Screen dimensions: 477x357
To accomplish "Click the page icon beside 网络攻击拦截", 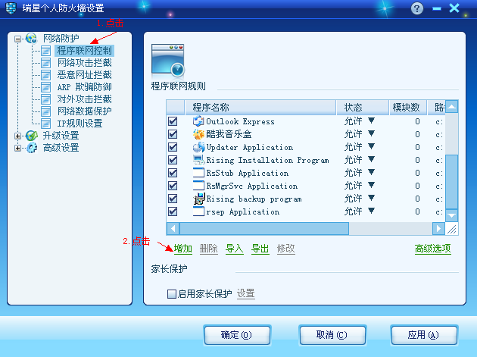I will [x=45, y=63].
